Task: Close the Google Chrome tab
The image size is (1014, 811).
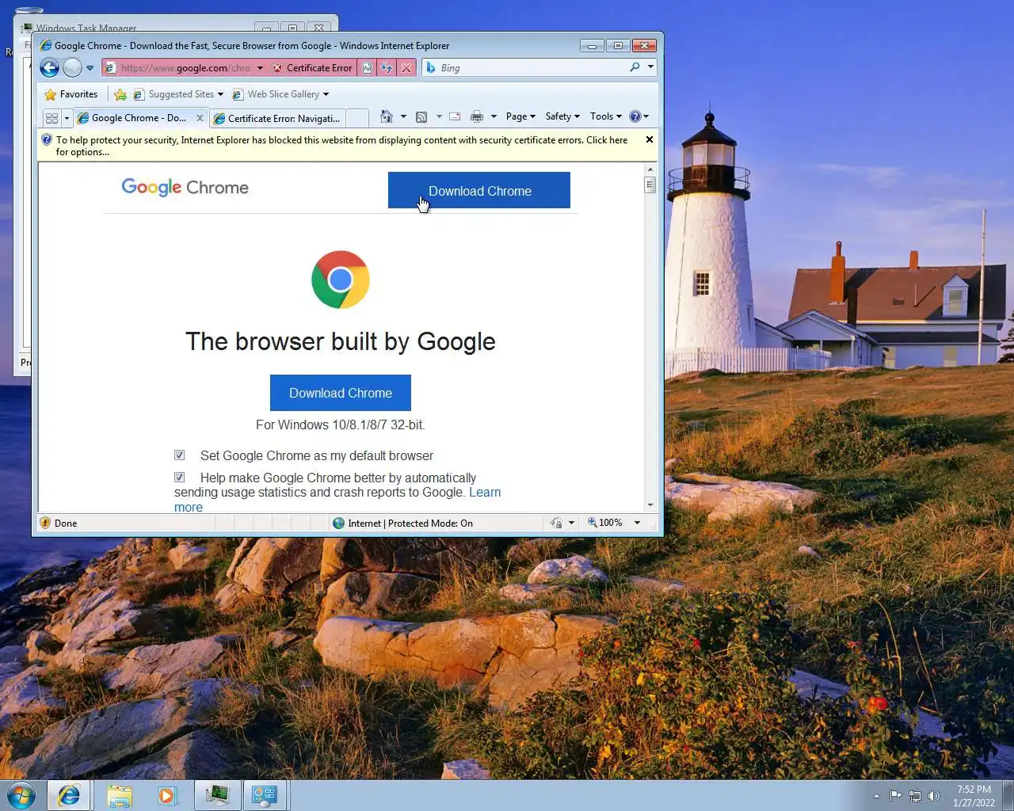Action: pos(200,118)
